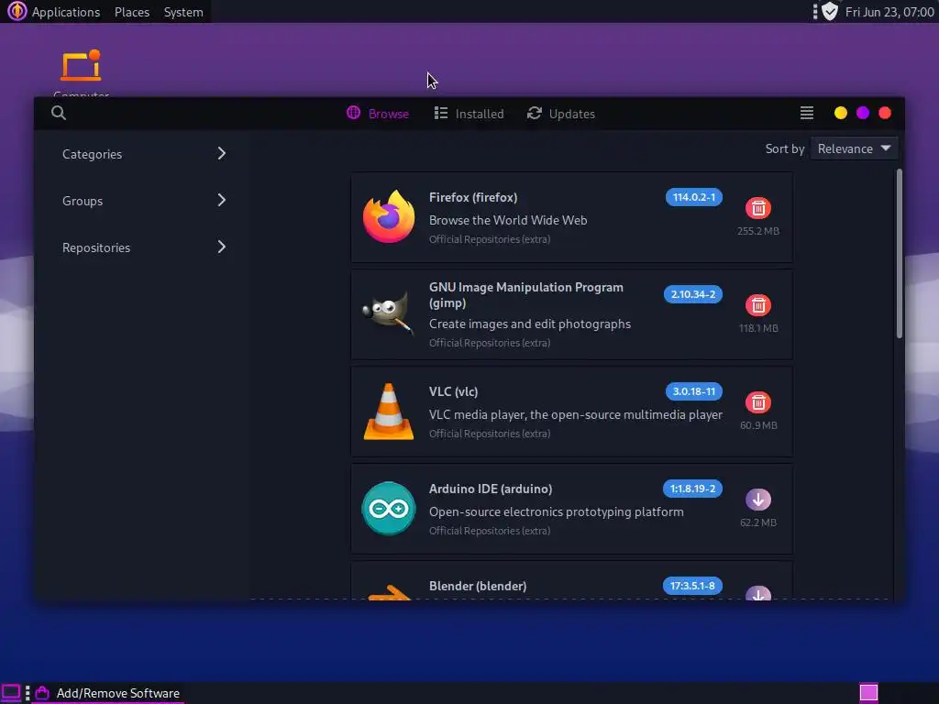Switch to the Updates tab

pos(561,113)
